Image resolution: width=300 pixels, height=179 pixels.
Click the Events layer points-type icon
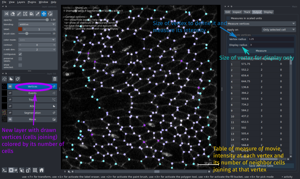pos(54,93)
